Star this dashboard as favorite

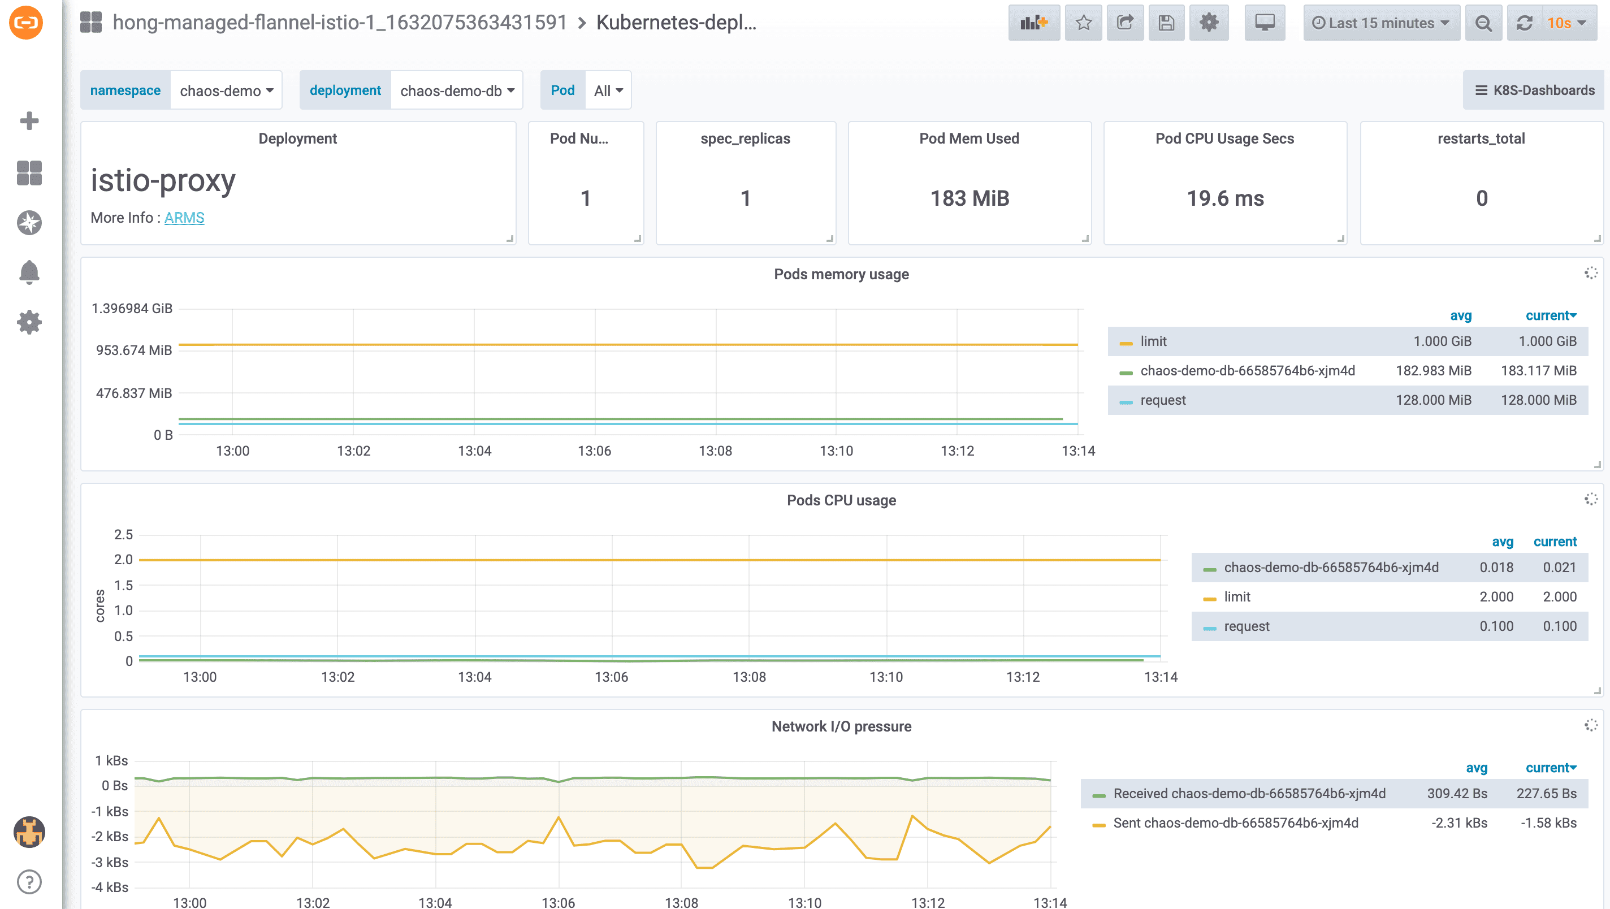pyautogui.click(x=1083, y=23)
